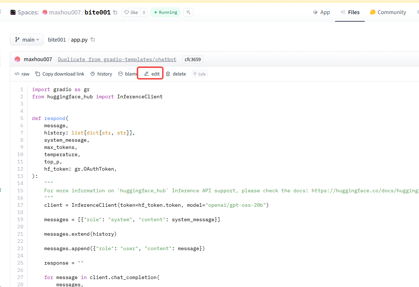419x287 pixels.
Task: Click 'max_tokens,' parameter on line 9
Action: (61, 147)
